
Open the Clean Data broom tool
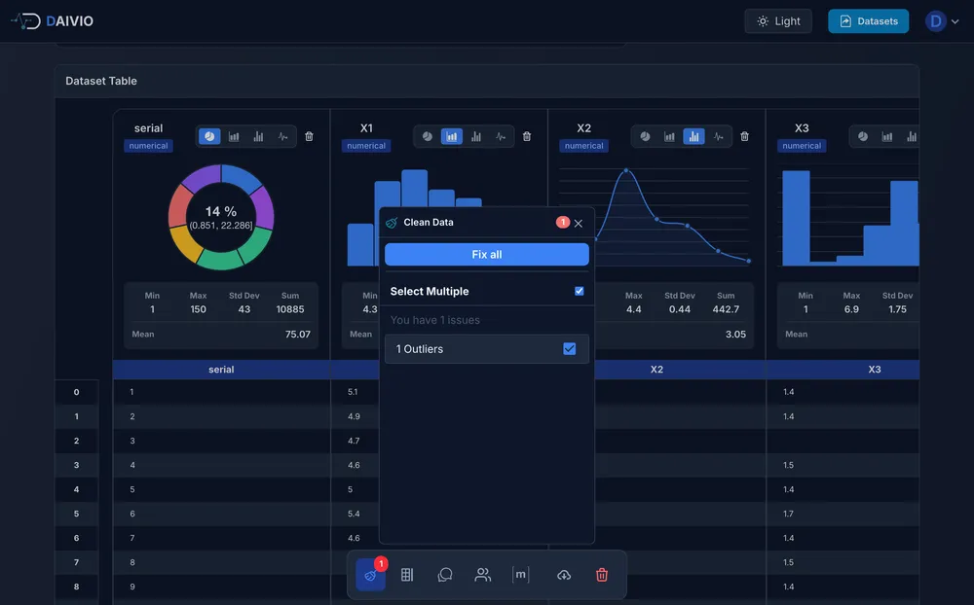[x=370, y=574]
